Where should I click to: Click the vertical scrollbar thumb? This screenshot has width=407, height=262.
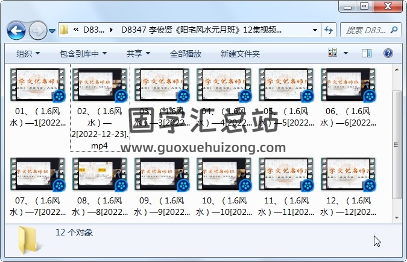pos(397,145)
